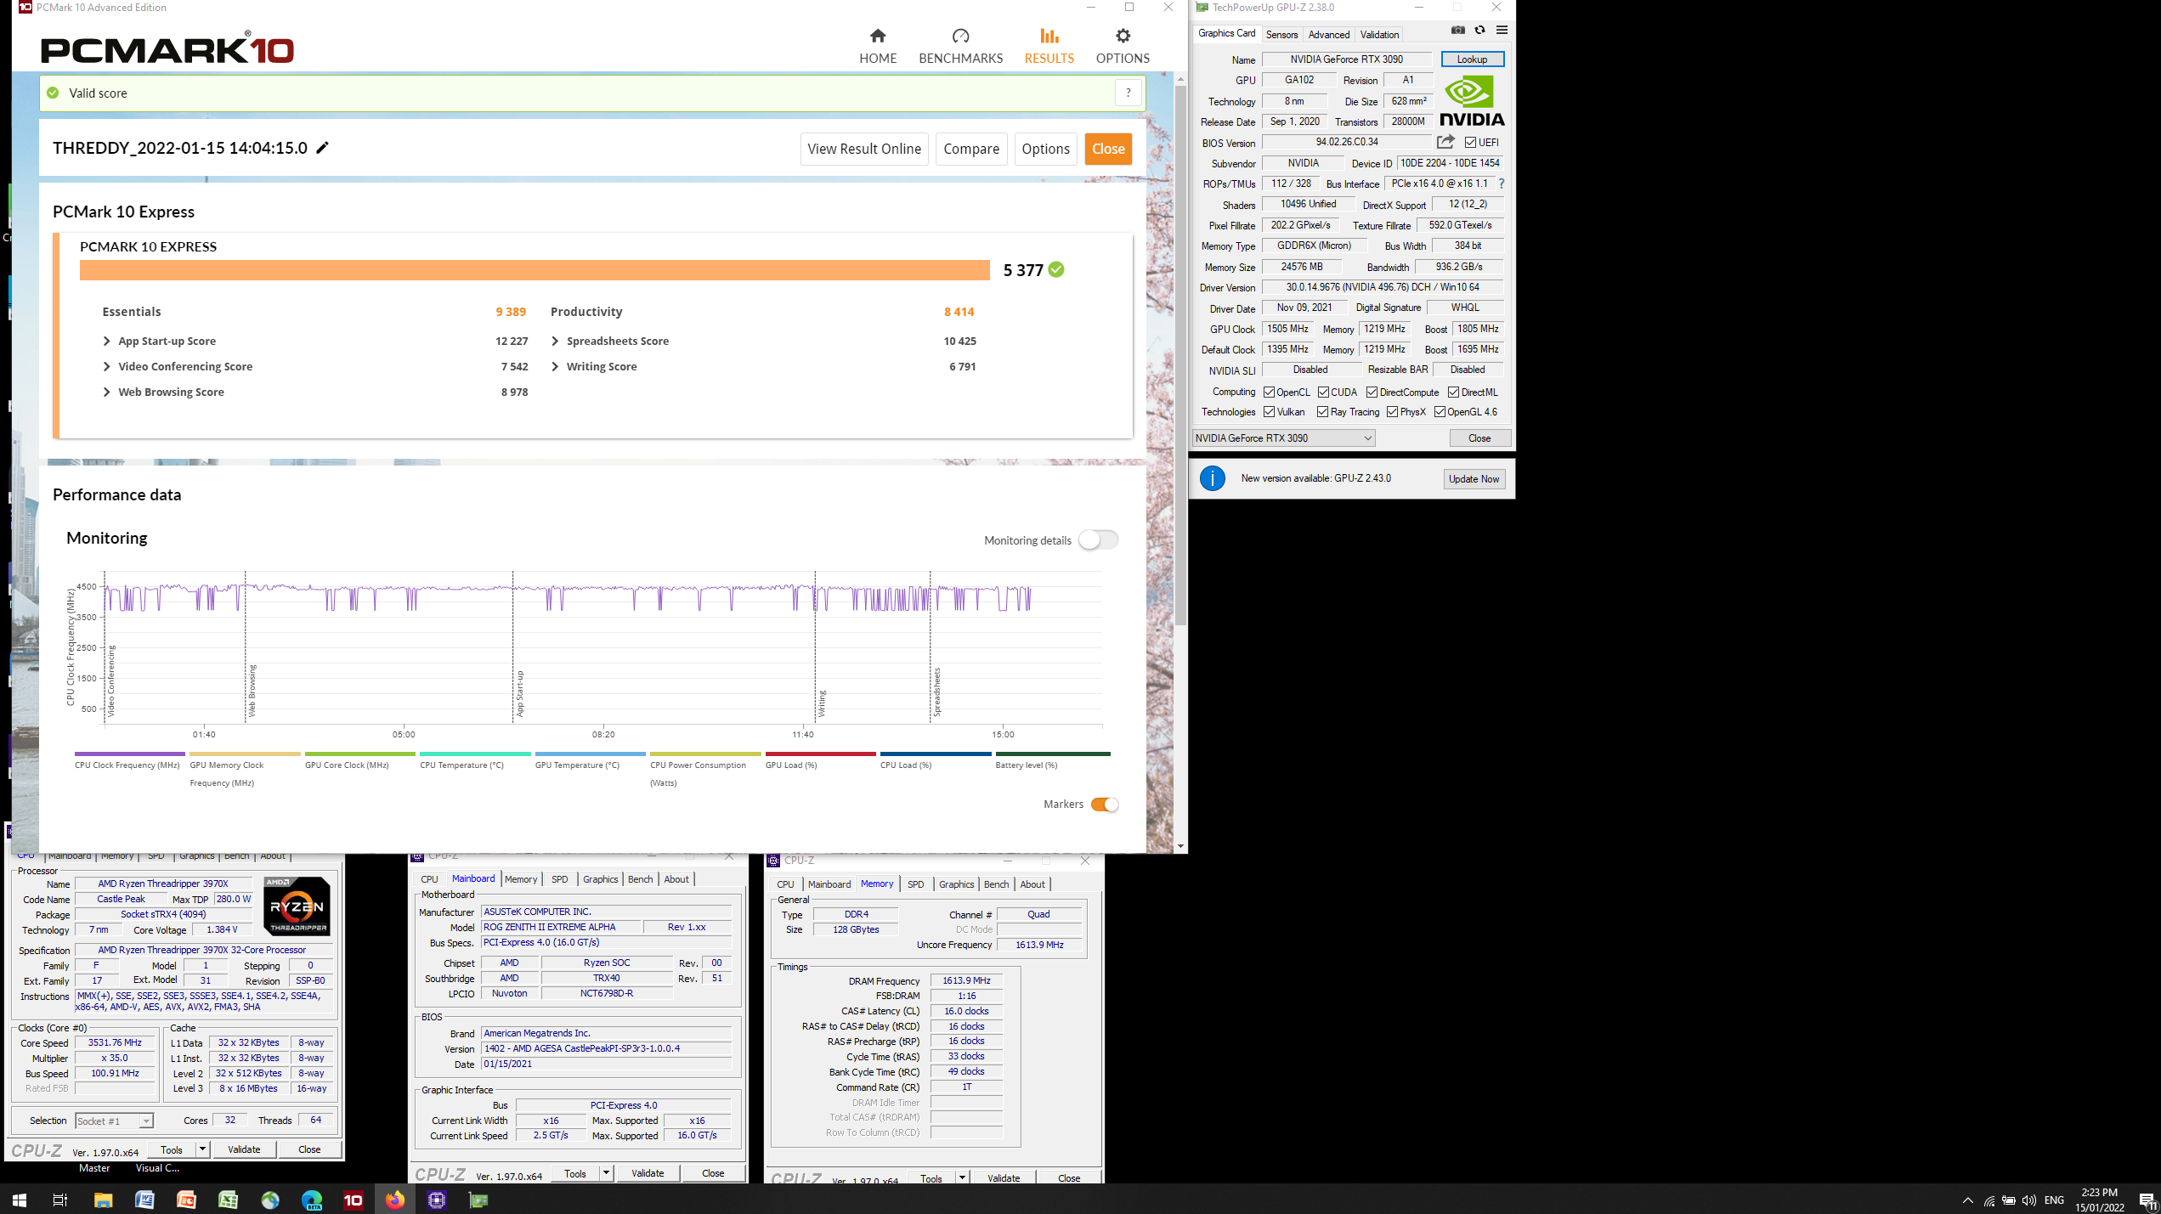Switch to Sensors tab in GPU-Z
Screen dimensions: 2161x1214
[1281, 35]
